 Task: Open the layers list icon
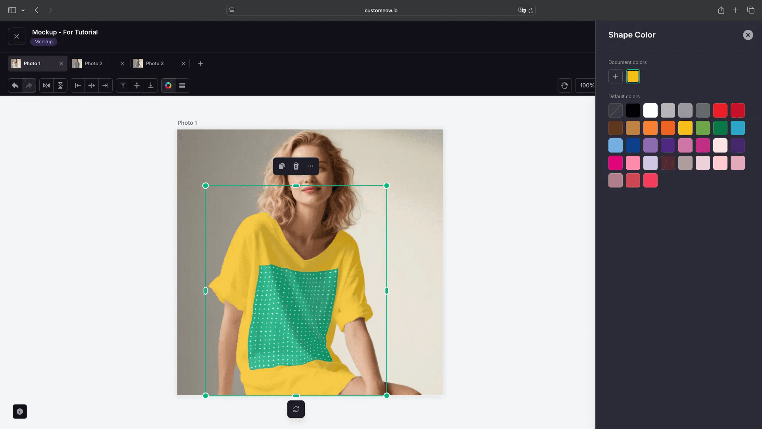[182, 85]
